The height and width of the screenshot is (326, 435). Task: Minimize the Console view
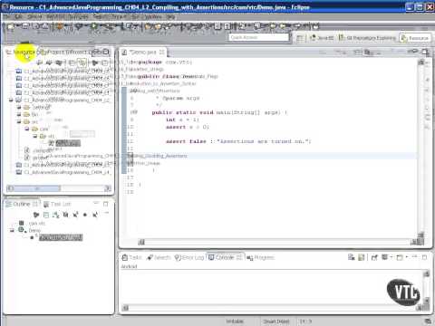pos(415,257)
